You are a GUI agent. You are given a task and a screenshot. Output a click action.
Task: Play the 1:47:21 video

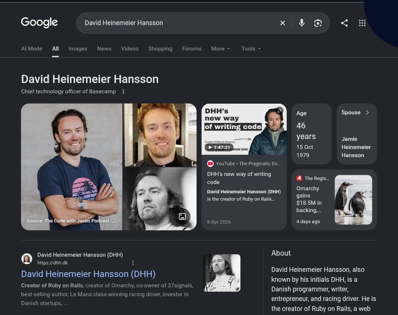tap(219, 147)
